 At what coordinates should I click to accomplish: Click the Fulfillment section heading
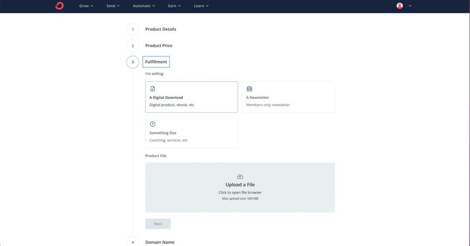156,62
